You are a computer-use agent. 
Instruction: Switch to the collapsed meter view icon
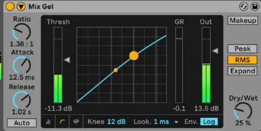pyautogui.click(x=49, y=122)
